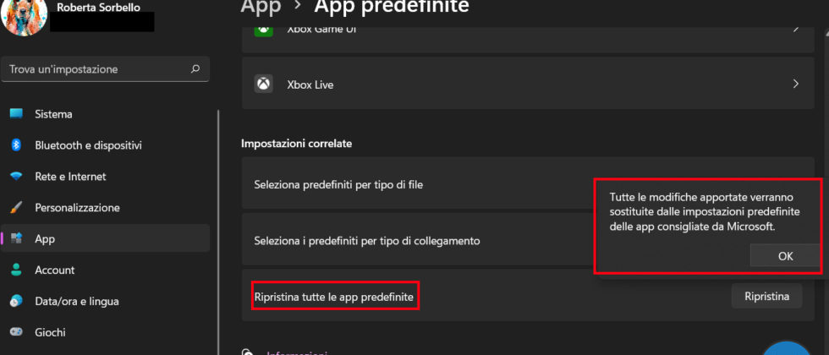Click the Giochi gamepad icon

point(16,332)
